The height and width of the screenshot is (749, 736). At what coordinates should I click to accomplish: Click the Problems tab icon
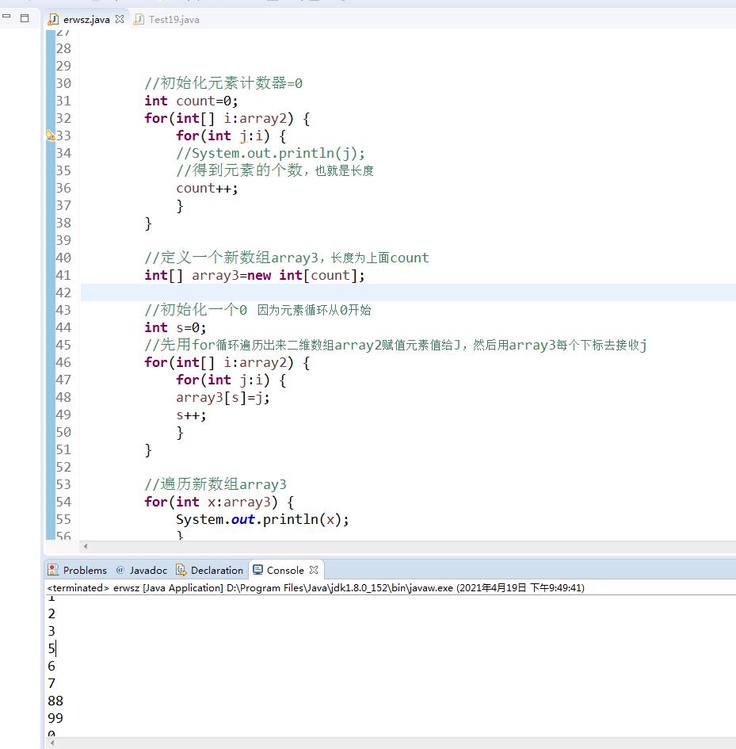tap(54, 570)
